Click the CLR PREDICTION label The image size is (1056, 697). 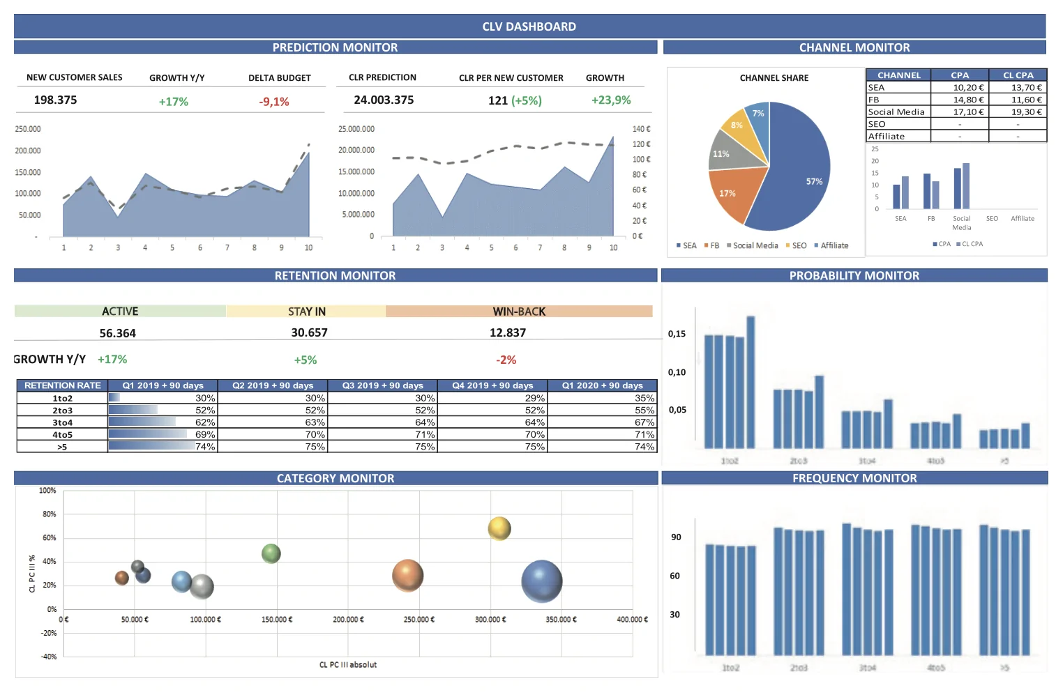pyautogui.click(x=382, y=77)
